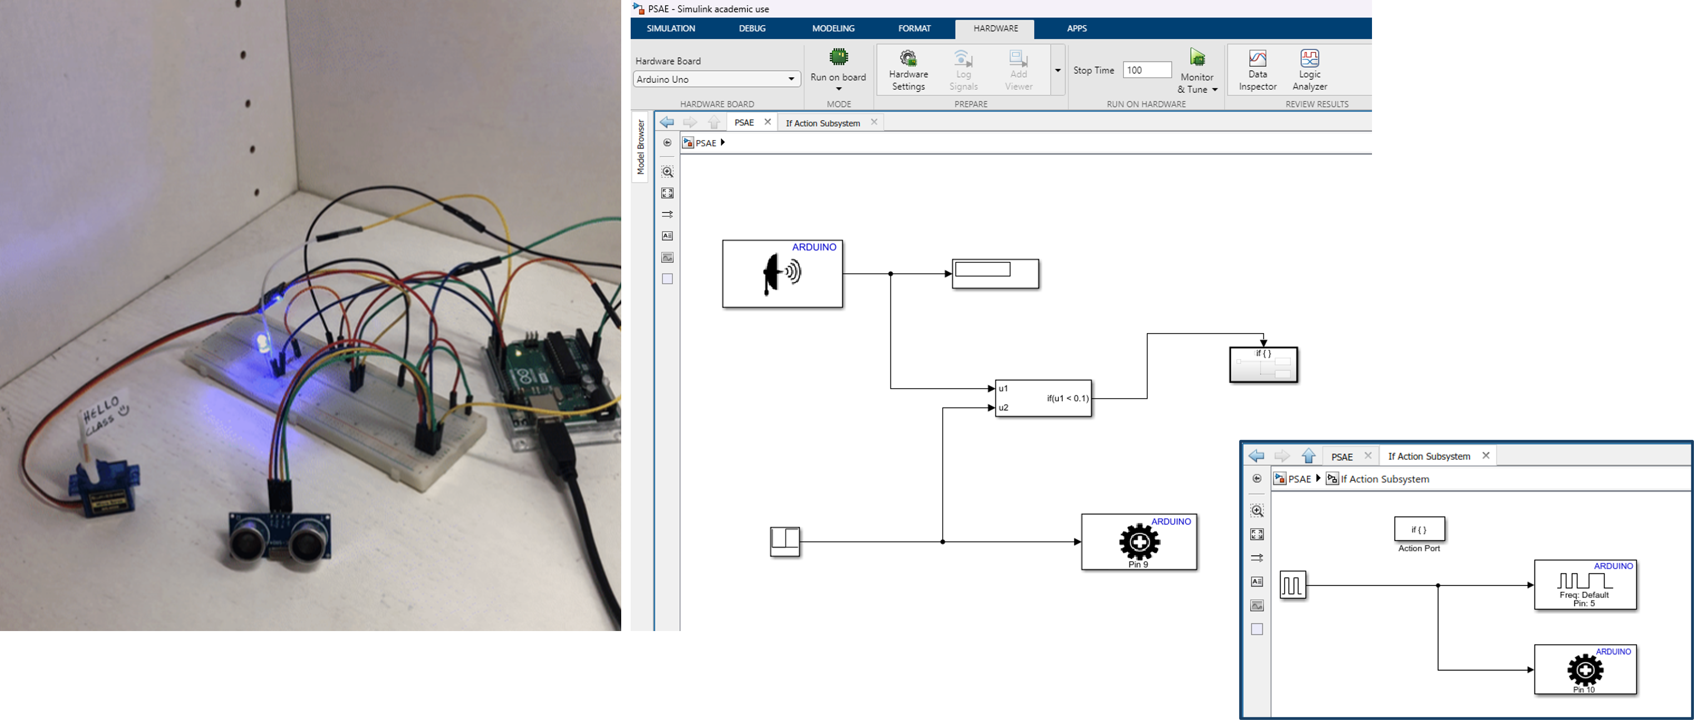Image resolution: width=1694 pixels, height=720 pixels.
Task: Open the DEBUG ribbon tab
Action: coord(752,28)
